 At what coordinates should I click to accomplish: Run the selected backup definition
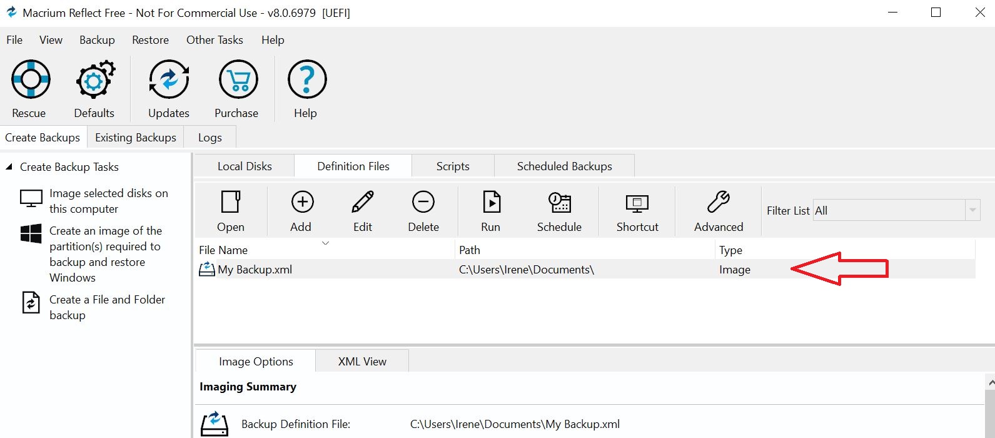[491, 211]
